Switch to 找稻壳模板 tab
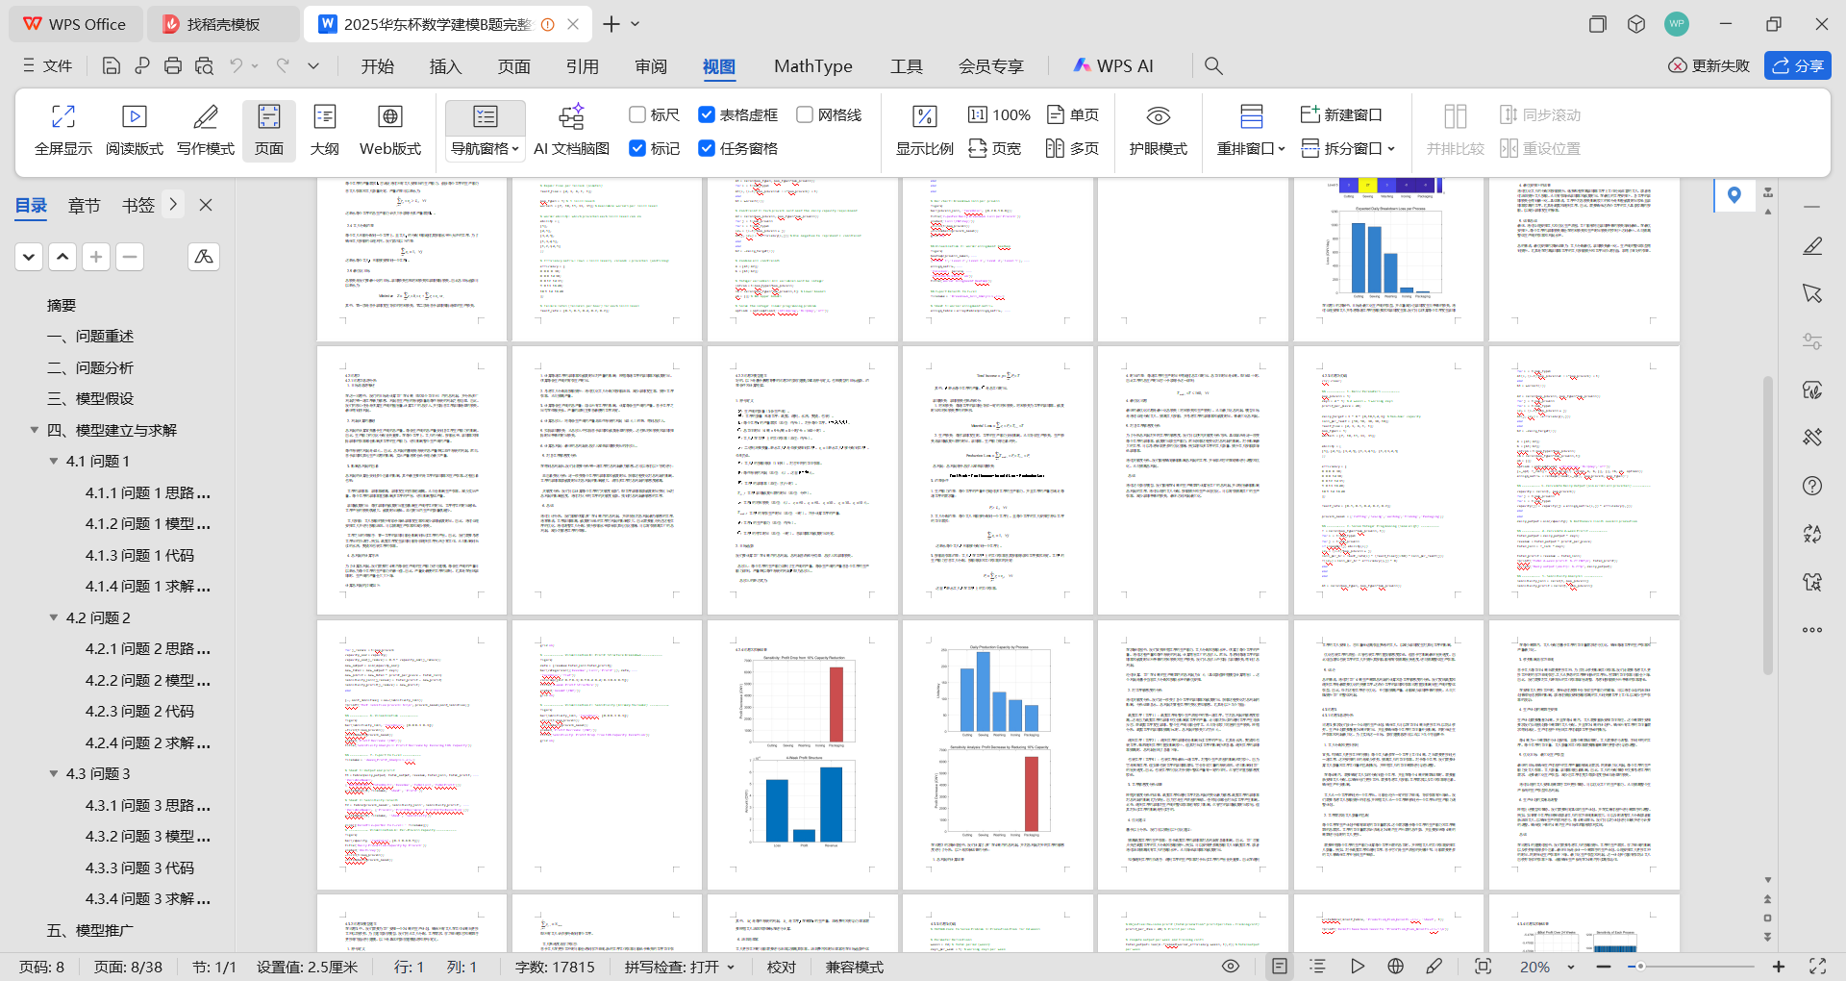 (223, 24)
